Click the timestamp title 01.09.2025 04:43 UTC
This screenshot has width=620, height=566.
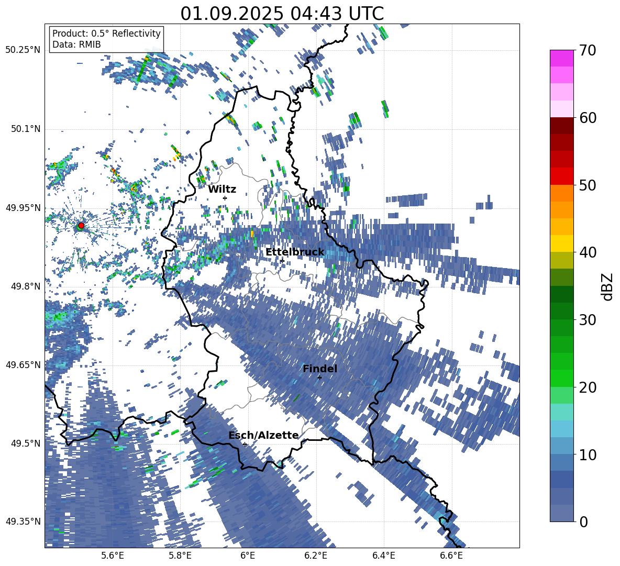point(282,14)
